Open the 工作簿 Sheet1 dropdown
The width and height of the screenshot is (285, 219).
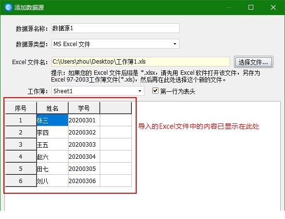pyautogui.click(x=98, y=91)
